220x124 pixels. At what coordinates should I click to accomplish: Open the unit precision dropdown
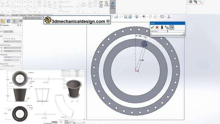12,51
